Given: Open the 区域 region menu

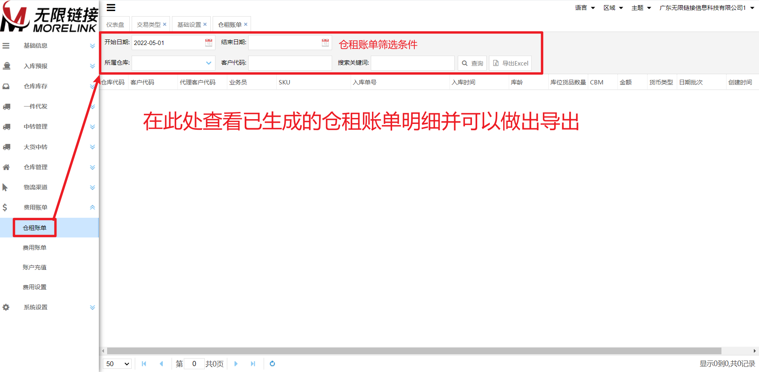Looking at the screenshot, I should 614,8.
